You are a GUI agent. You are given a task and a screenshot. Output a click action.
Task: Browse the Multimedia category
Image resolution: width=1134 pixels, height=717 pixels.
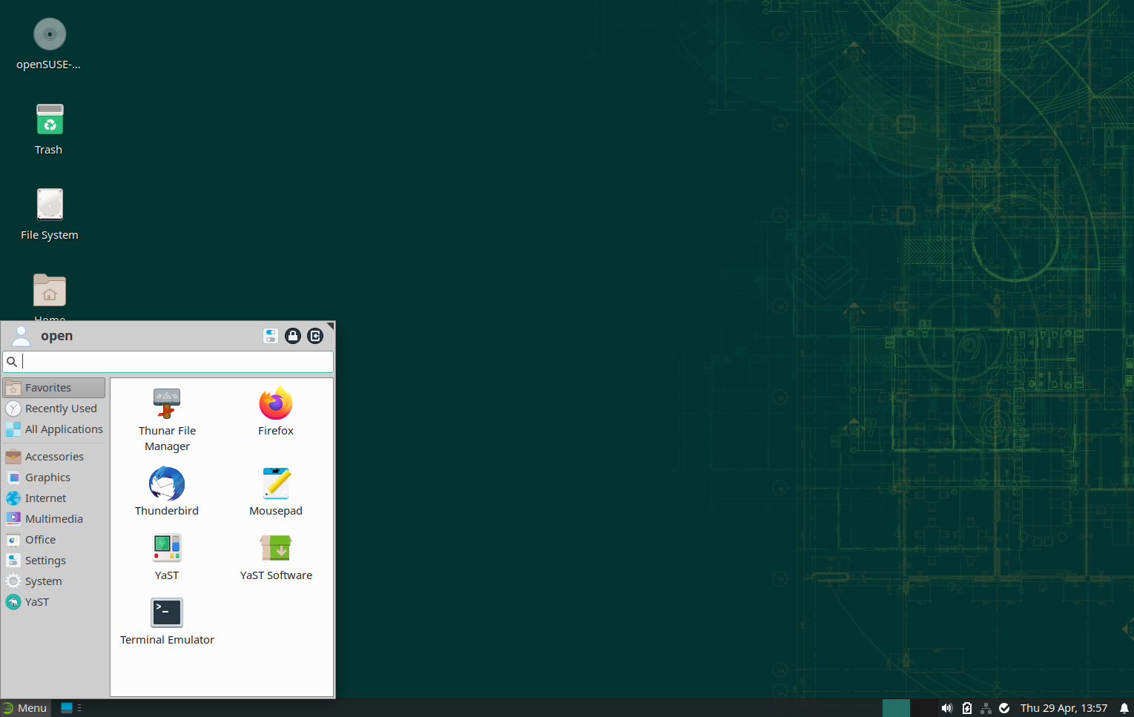(x=53, y=519)
